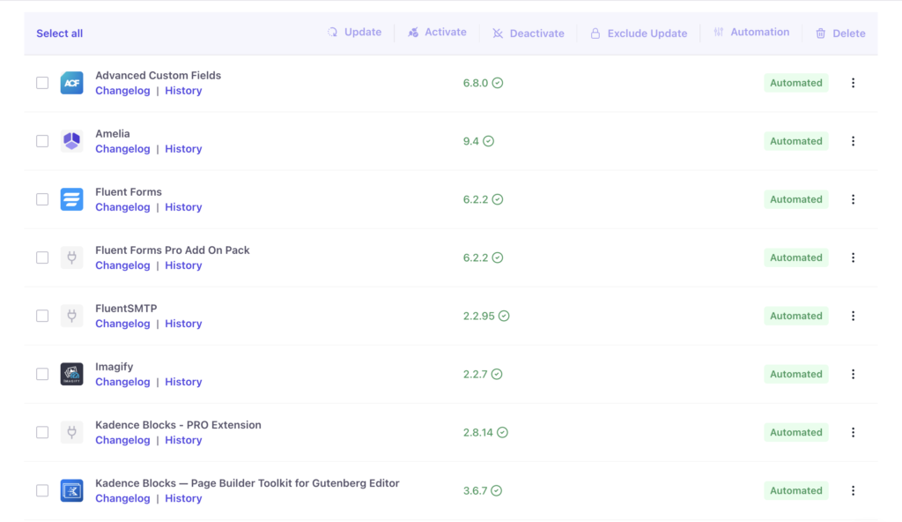The width and height of the screenshot is (902, 522).
Task: Open History for Fluent Forms Pro Add On Pack
Action: tap(183, 265)
